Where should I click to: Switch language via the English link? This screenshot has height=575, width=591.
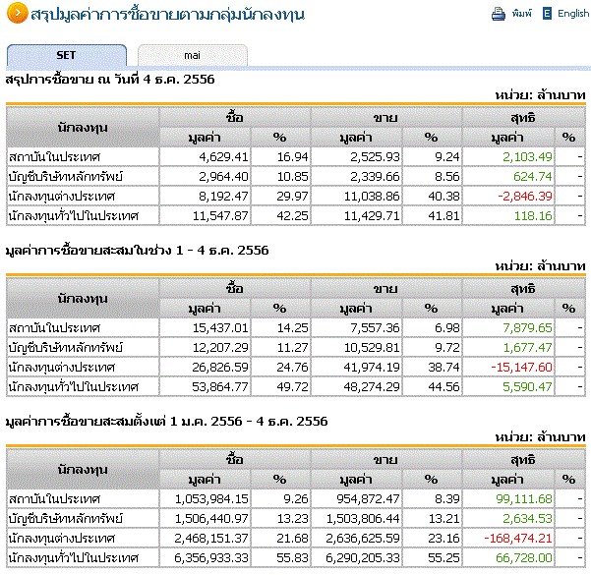573,14
